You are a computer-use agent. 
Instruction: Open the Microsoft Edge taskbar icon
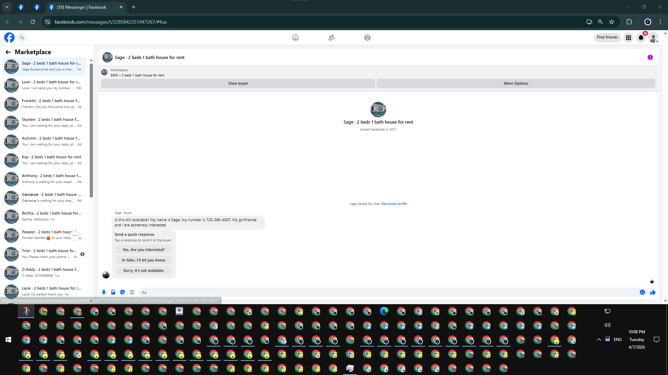pos(384,311)
